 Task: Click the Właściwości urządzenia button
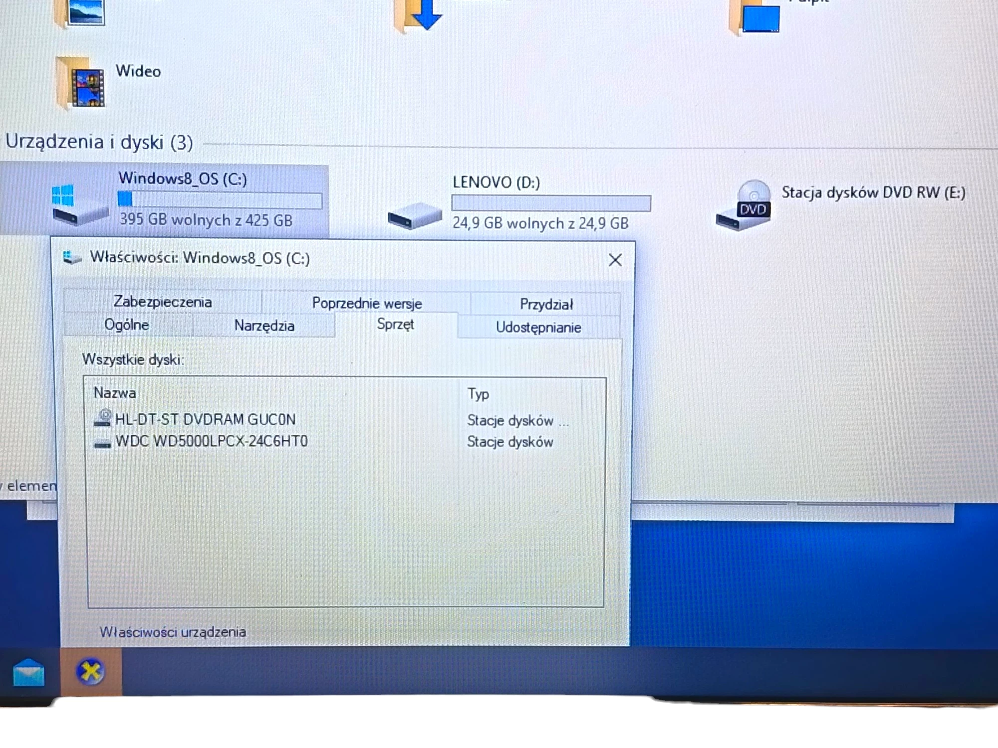[x=174, y=631]
